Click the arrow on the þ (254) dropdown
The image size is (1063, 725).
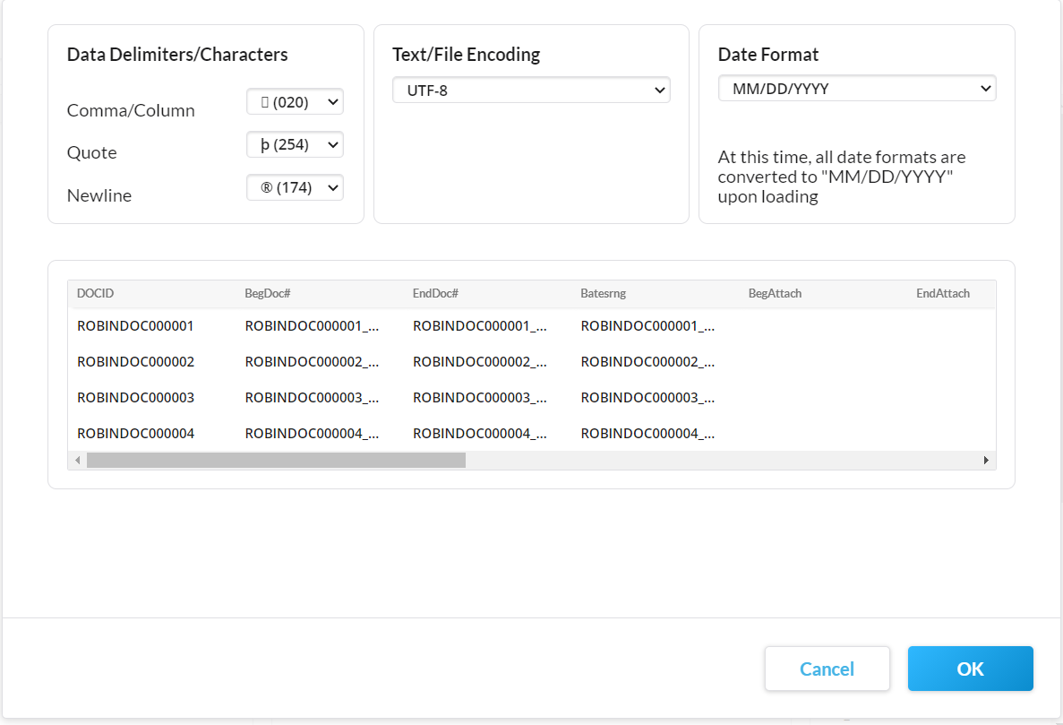[332, 144]
